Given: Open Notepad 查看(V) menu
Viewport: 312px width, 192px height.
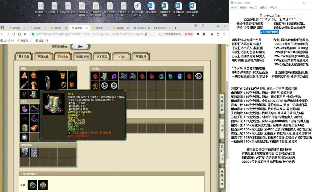Looking at the screenshot, I should tap(263, 7).
